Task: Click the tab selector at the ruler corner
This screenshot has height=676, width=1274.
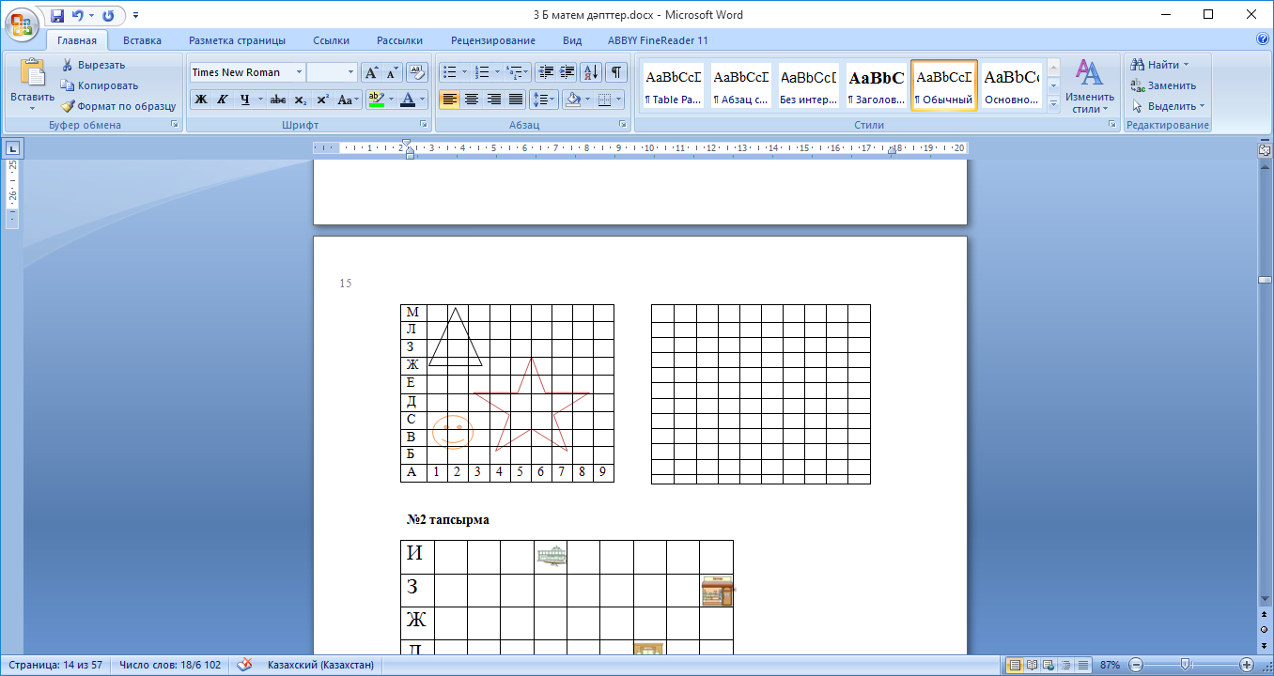Action: click(x=14, y=147)
